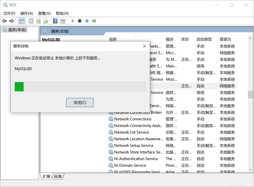Click the Back arrow toolbar icon

[x=4, y=21]
